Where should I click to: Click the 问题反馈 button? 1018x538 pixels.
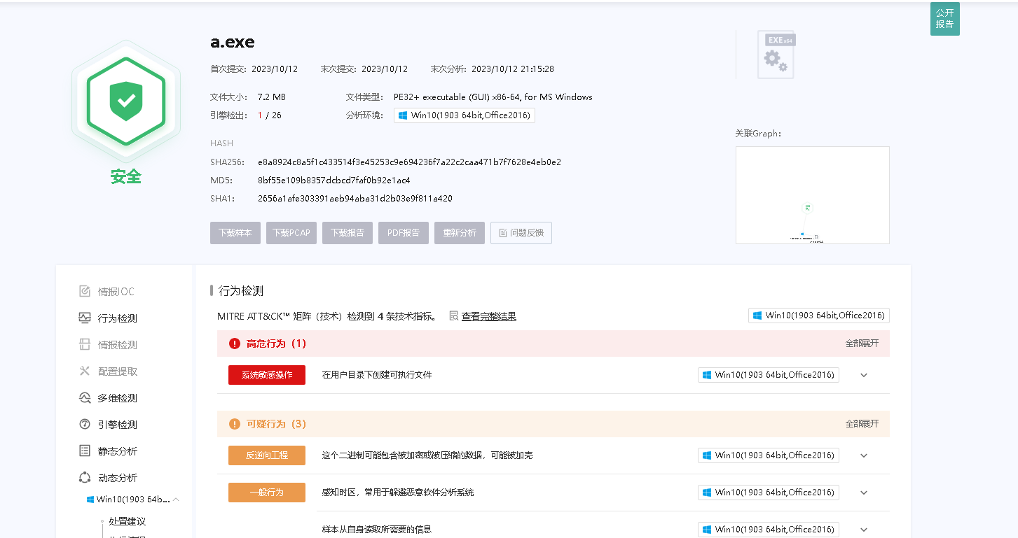(x=521, y=233)
